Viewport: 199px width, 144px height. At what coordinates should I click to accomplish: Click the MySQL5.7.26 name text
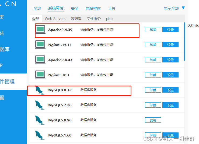(60, 105)
